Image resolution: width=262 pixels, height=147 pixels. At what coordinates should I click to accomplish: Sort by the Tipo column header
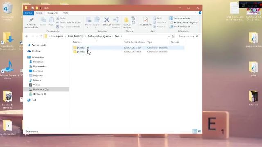click(x=149, y=42)
